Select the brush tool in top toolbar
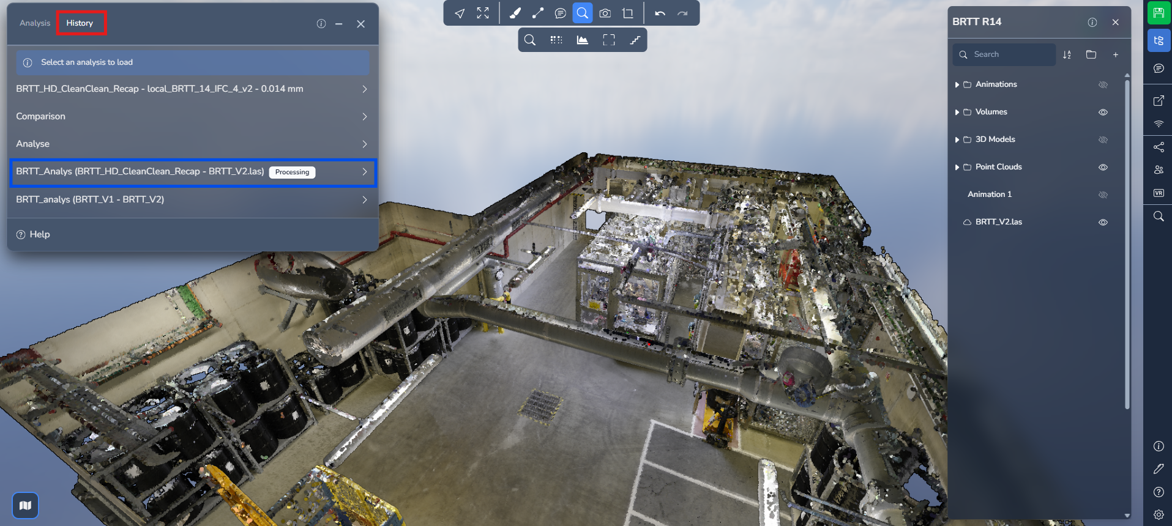 (x=515, y=13)
